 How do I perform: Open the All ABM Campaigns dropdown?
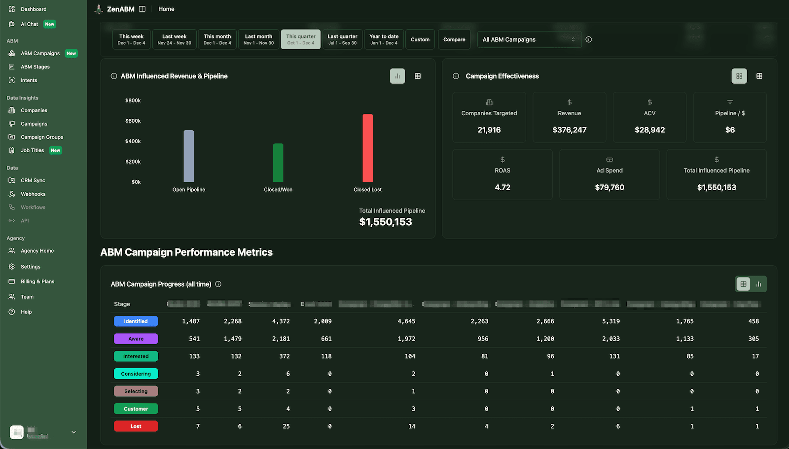point(529,39)
